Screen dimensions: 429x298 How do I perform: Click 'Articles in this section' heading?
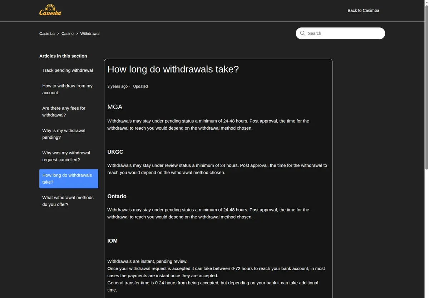[x=63, y=56]
